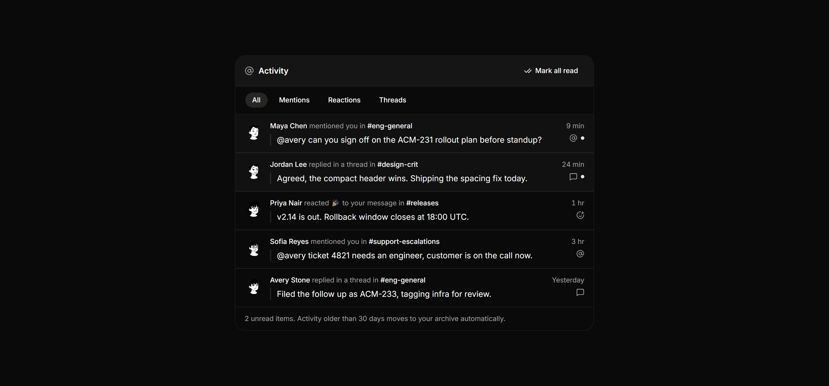Click the name Avery Stone

tap(290, 280)
